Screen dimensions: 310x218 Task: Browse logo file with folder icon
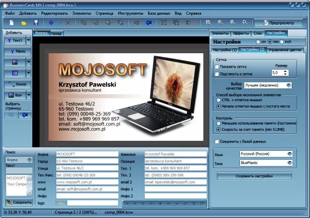[x=61, y=203]
